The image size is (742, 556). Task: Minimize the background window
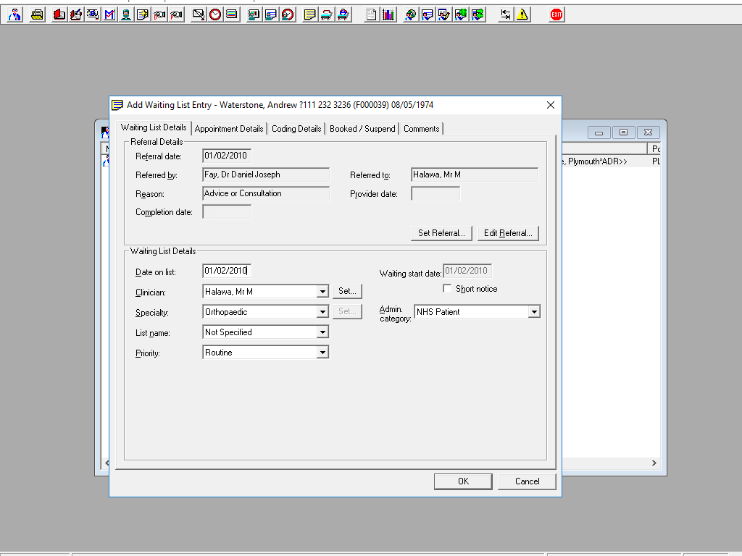(x=599, y=132)
